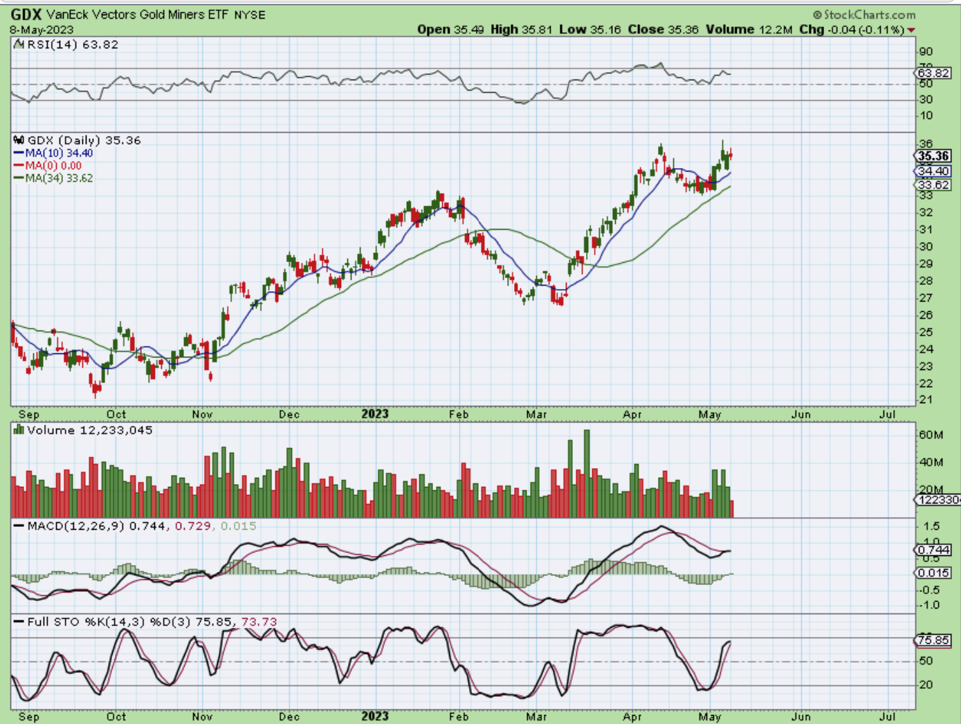Viewport: 961px width, 724px height.
Task: Click the 32 price level on the axis
Action: (x=925, y=212)
